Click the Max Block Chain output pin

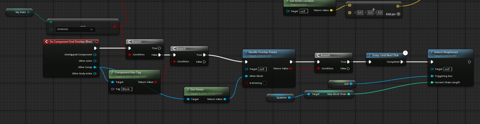coord(349,94)
